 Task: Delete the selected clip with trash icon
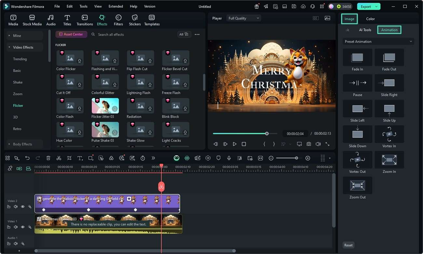click(48, 158)
